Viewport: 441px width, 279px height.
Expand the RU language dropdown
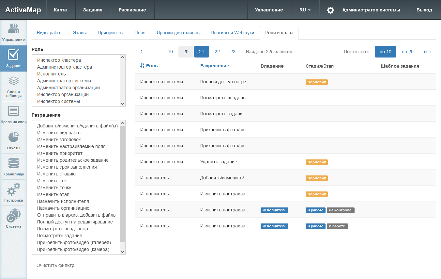305,10
